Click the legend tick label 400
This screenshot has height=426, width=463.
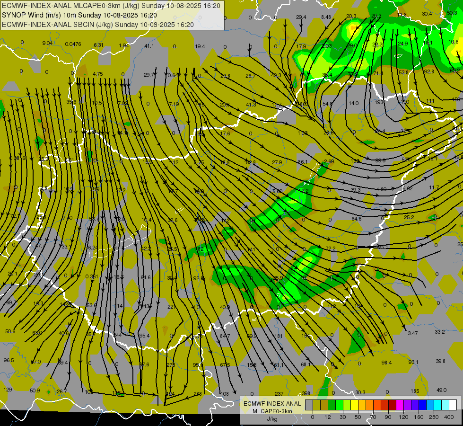(x=449, y=417)
